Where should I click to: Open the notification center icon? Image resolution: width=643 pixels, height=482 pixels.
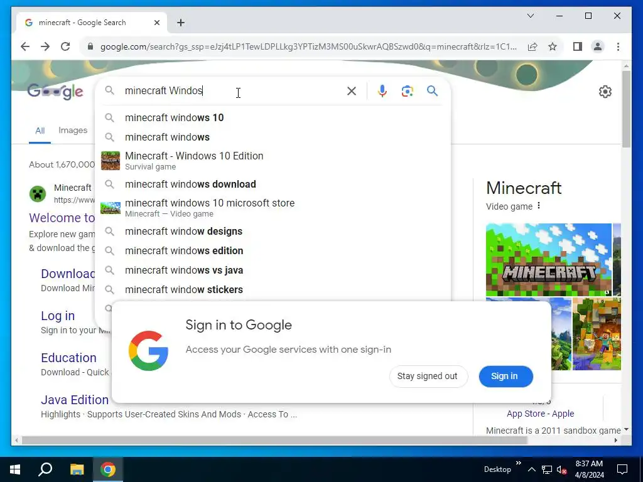coord(622,469)
